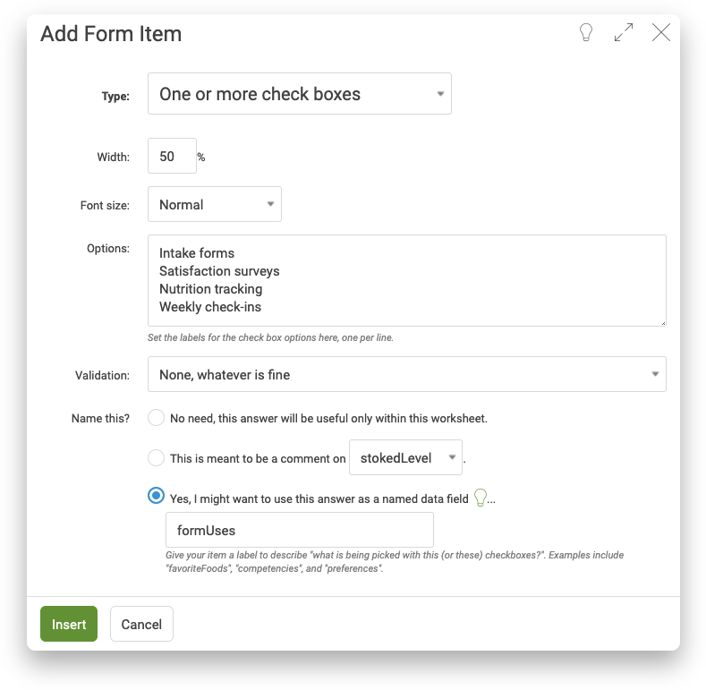Grab the Options text area resize handle

(x=663, y=323)
